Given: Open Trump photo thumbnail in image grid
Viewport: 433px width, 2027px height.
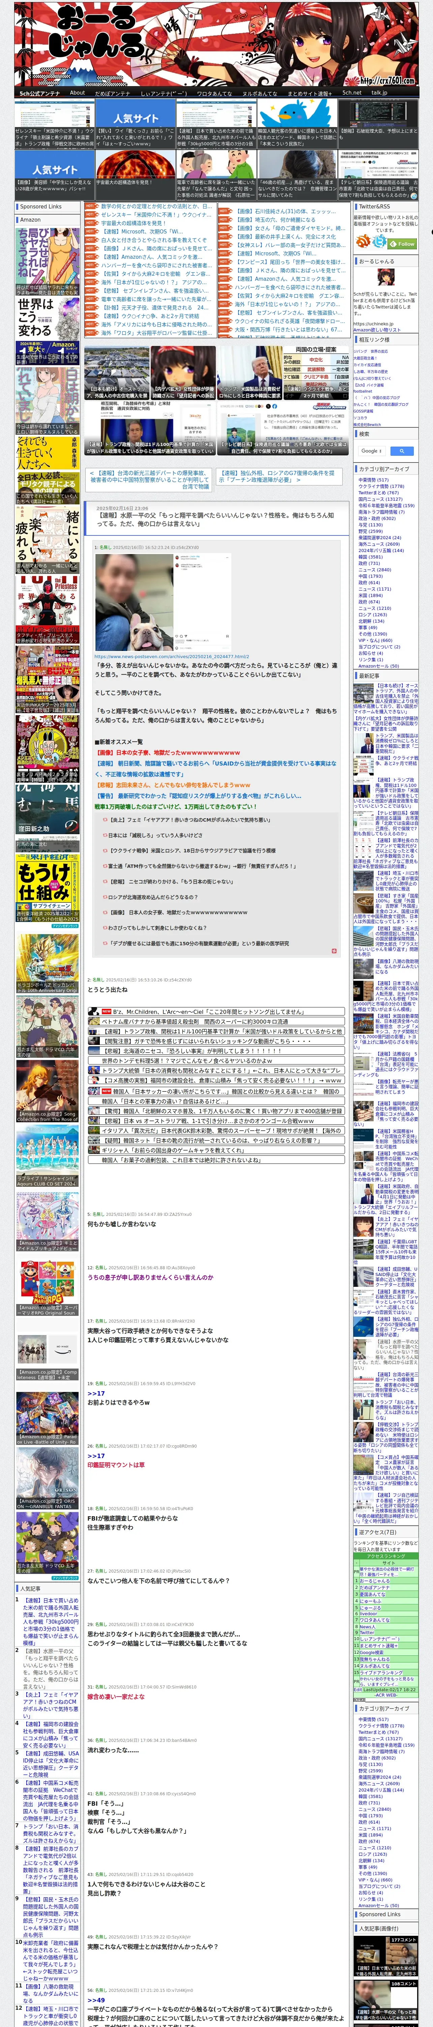Looking at the screenshot, I should pyautogui.click(x=250, y=374).
